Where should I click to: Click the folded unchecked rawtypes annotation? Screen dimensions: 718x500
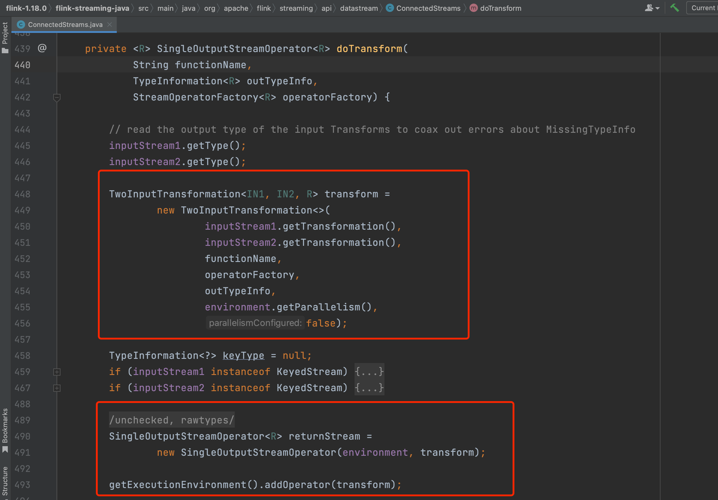point(171,420)
